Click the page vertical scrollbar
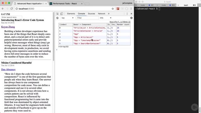201x113 pixels. coord(53,36)
